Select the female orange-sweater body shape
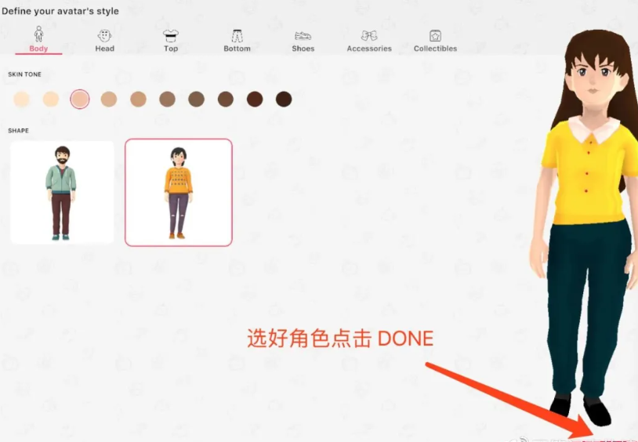 [x=179, y=193]
